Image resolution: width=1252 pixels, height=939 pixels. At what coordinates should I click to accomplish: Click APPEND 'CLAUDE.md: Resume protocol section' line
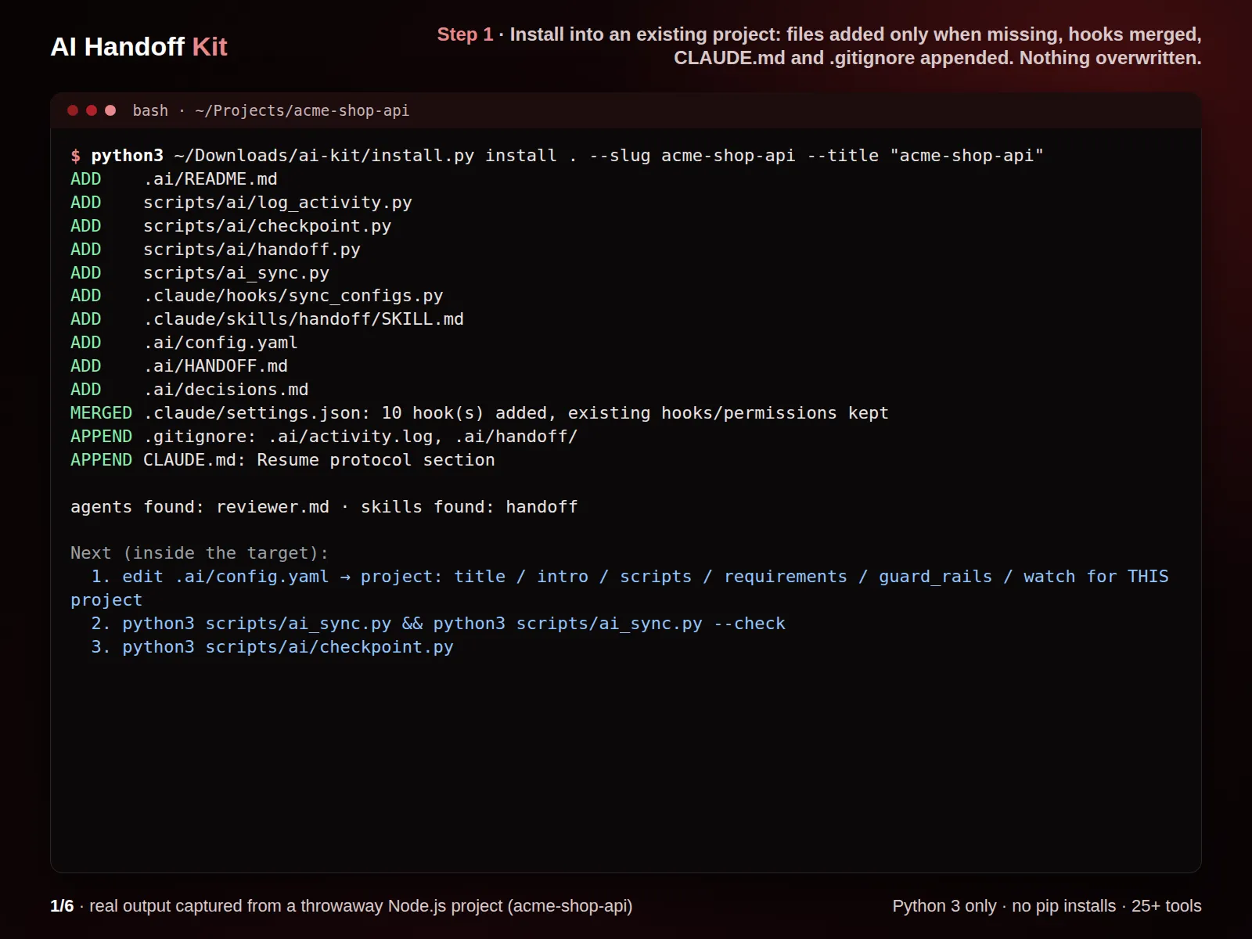point(282,460)
